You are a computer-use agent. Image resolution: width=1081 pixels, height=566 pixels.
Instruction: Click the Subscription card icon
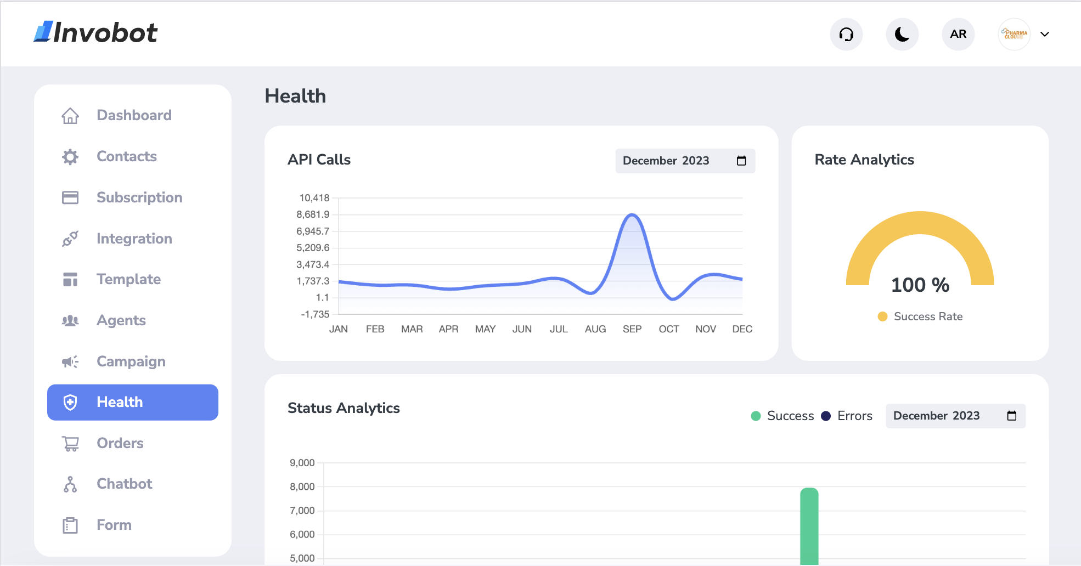click(70, 197)
